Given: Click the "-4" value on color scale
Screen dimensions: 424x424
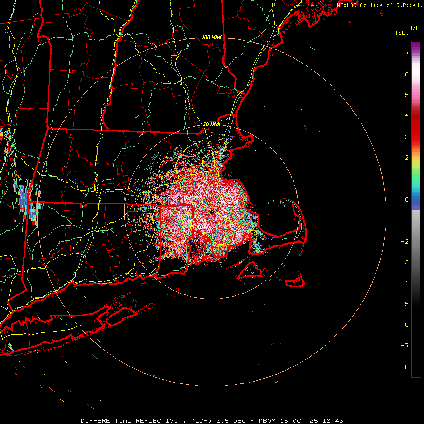Looking at the screenshot, I should [405, 283].
